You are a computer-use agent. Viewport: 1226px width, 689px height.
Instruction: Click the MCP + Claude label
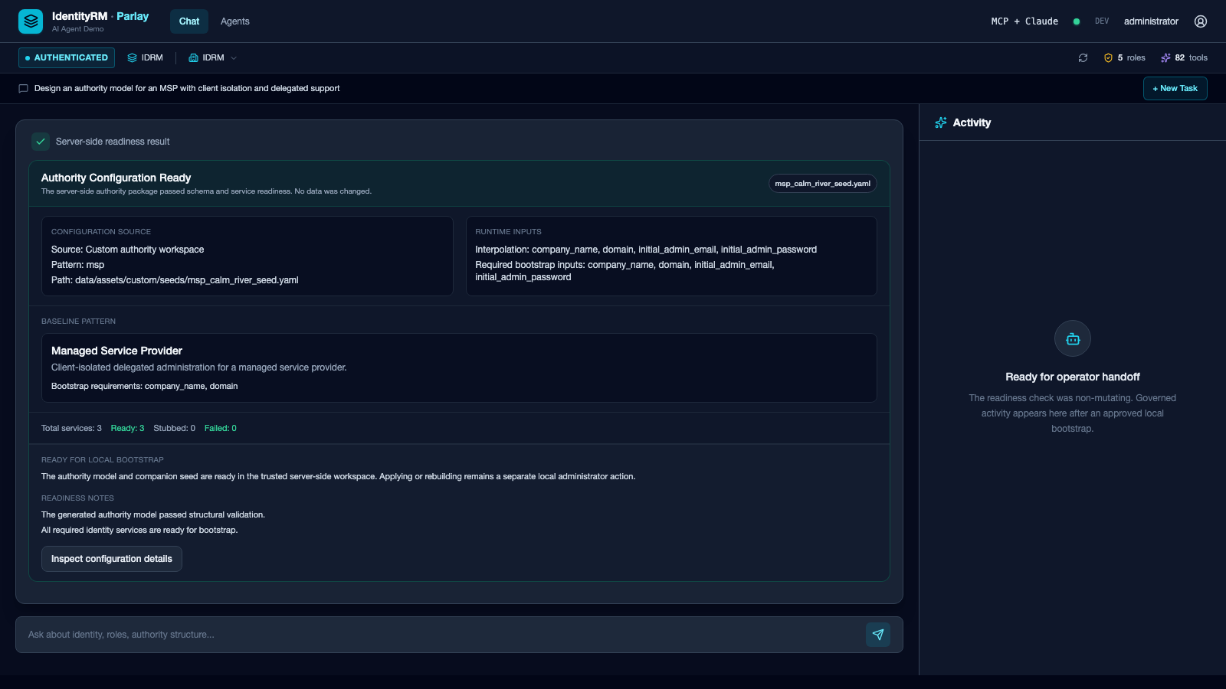1024,21
